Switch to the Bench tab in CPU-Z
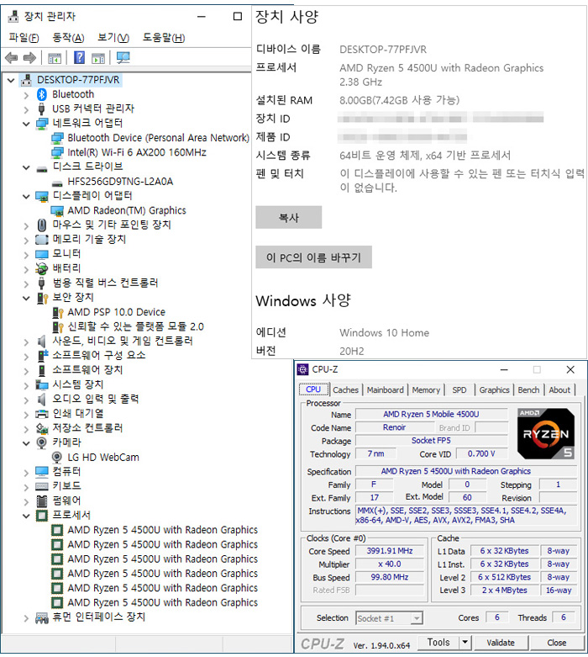Viewport: 588px width, 657px height. (528, 389)
